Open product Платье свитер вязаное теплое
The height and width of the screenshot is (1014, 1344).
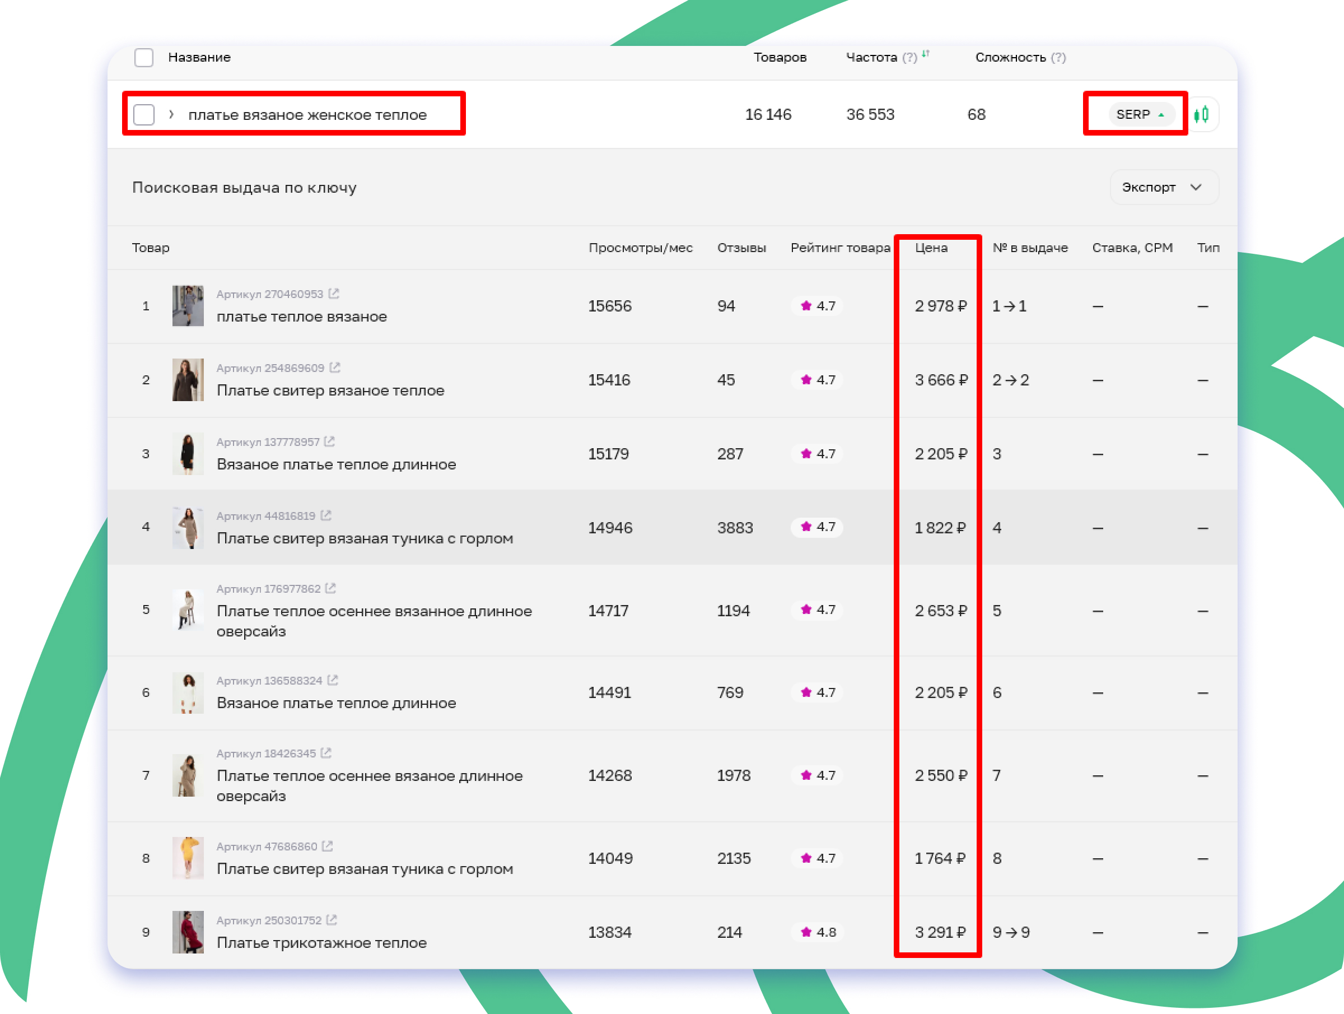pyautogui.click(x=330, y=391)
